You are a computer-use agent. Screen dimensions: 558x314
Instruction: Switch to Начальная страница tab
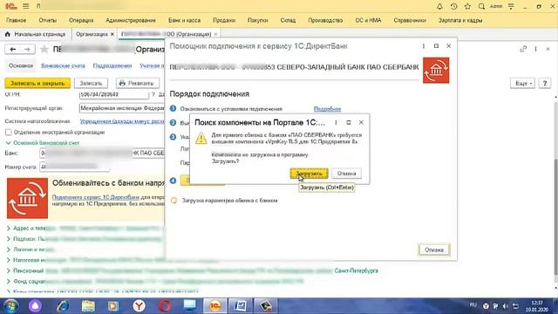coord(39,34)
